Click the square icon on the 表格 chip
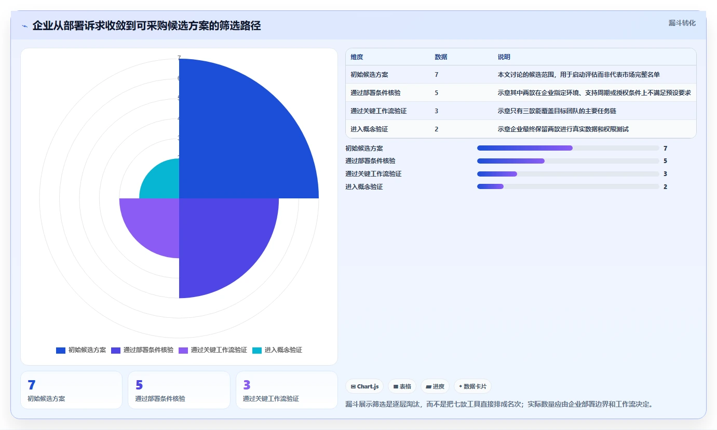Viewport: 717px width, 430px height. 396,386
